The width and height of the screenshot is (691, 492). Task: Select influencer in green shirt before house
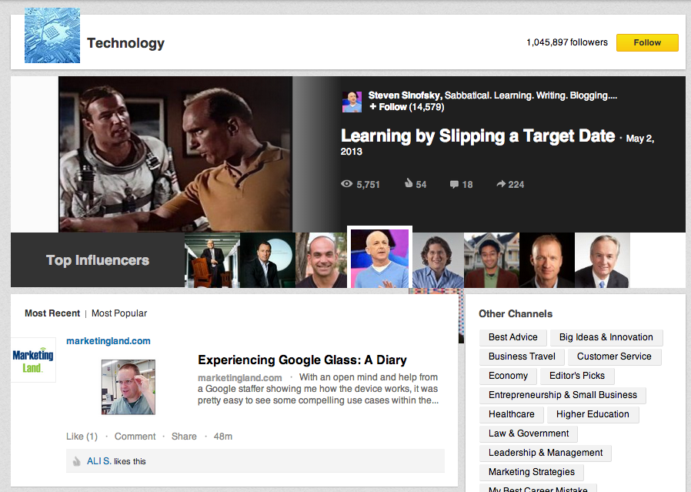coord(492,260)
